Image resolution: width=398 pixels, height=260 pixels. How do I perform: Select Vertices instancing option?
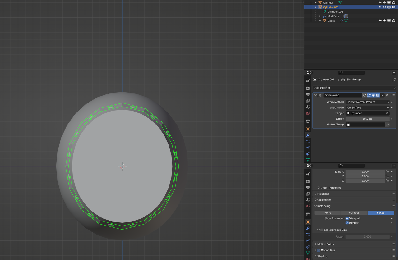coord(354,213)
